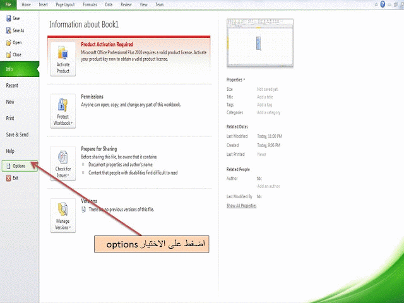
Task: Click the 'Not saved yet' size value
Action: coord(267,89)
